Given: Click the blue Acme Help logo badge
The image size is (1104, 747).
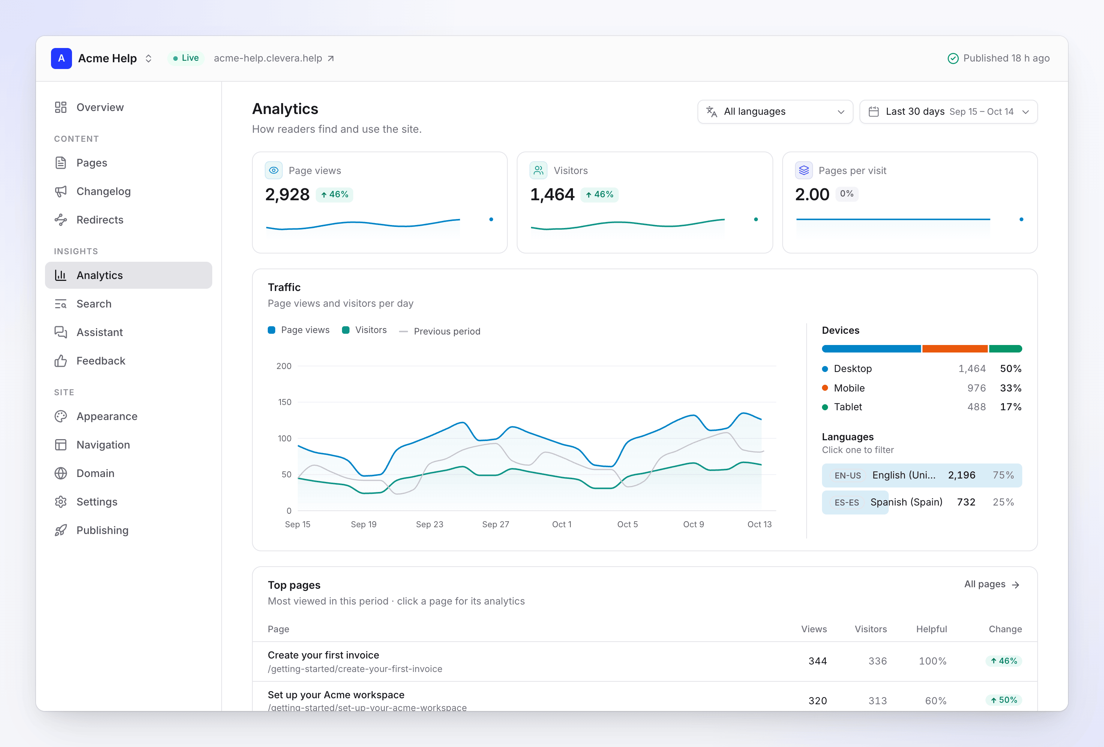Looking at the screenshot, I should (61, 58).
